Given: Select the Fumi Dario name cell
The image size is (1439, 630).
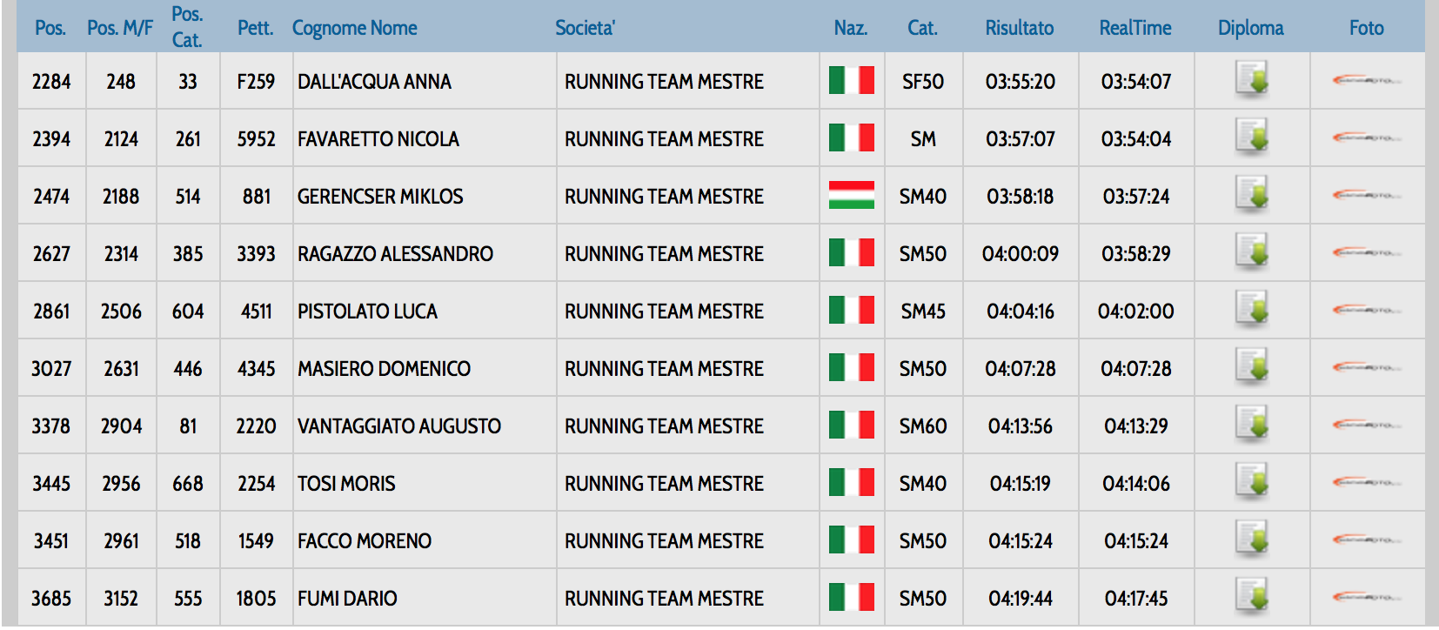Looking at the screenshot, I should tap(347, 599).
